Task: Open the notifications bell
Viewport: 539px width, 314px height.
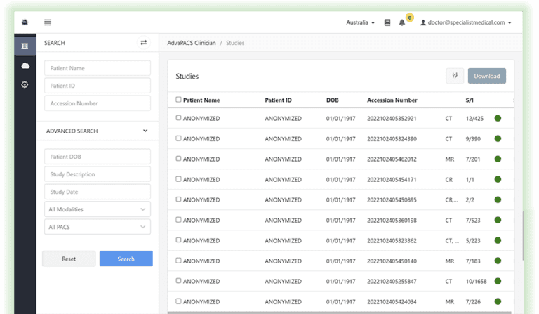Action: point(402,22)
